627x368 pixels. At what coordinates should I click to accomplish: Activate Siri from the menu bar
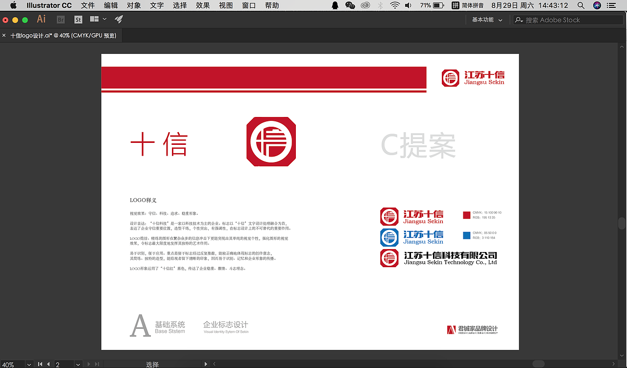coord(597,5)
